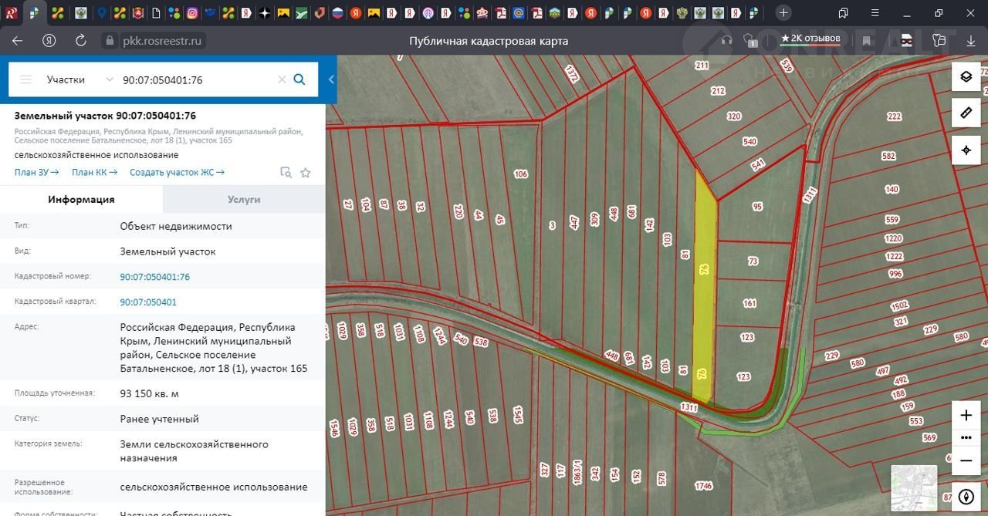Image resolution: width=988 pixels, height=516 pixels.
Task: Open the План ЗУ link
Action: (x=36, y=173)
